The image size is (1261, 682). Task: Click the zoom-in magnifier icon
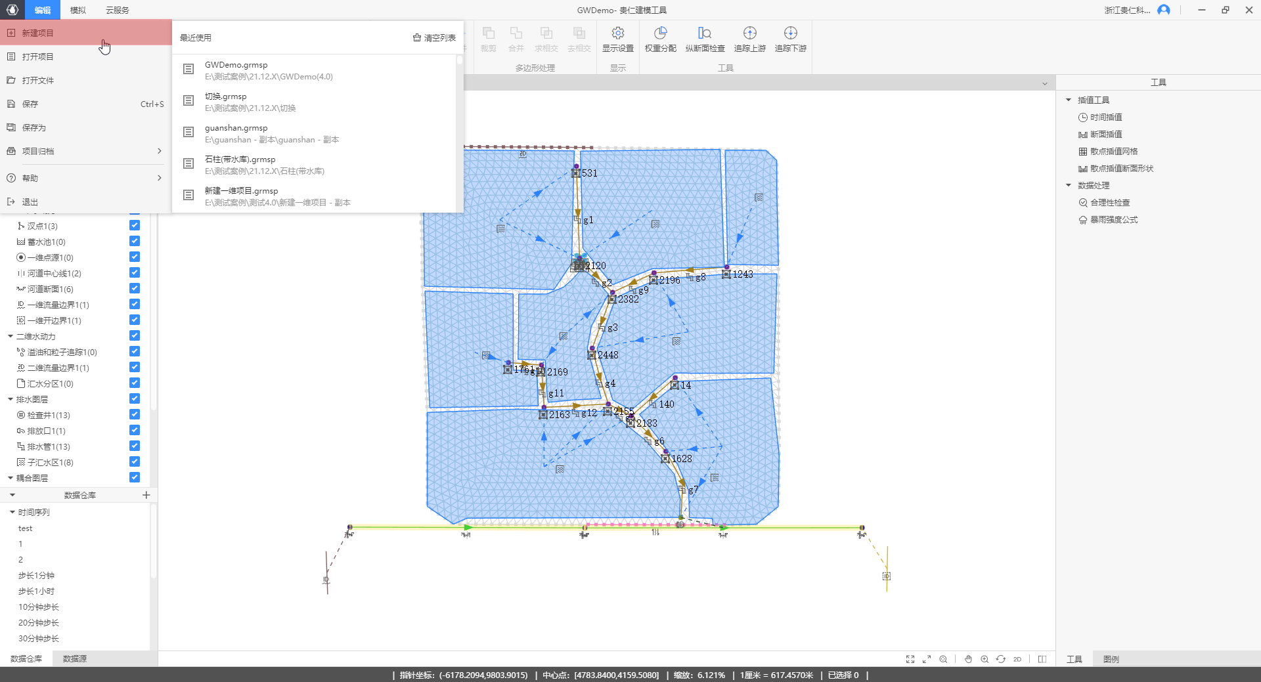click(984, 659)
